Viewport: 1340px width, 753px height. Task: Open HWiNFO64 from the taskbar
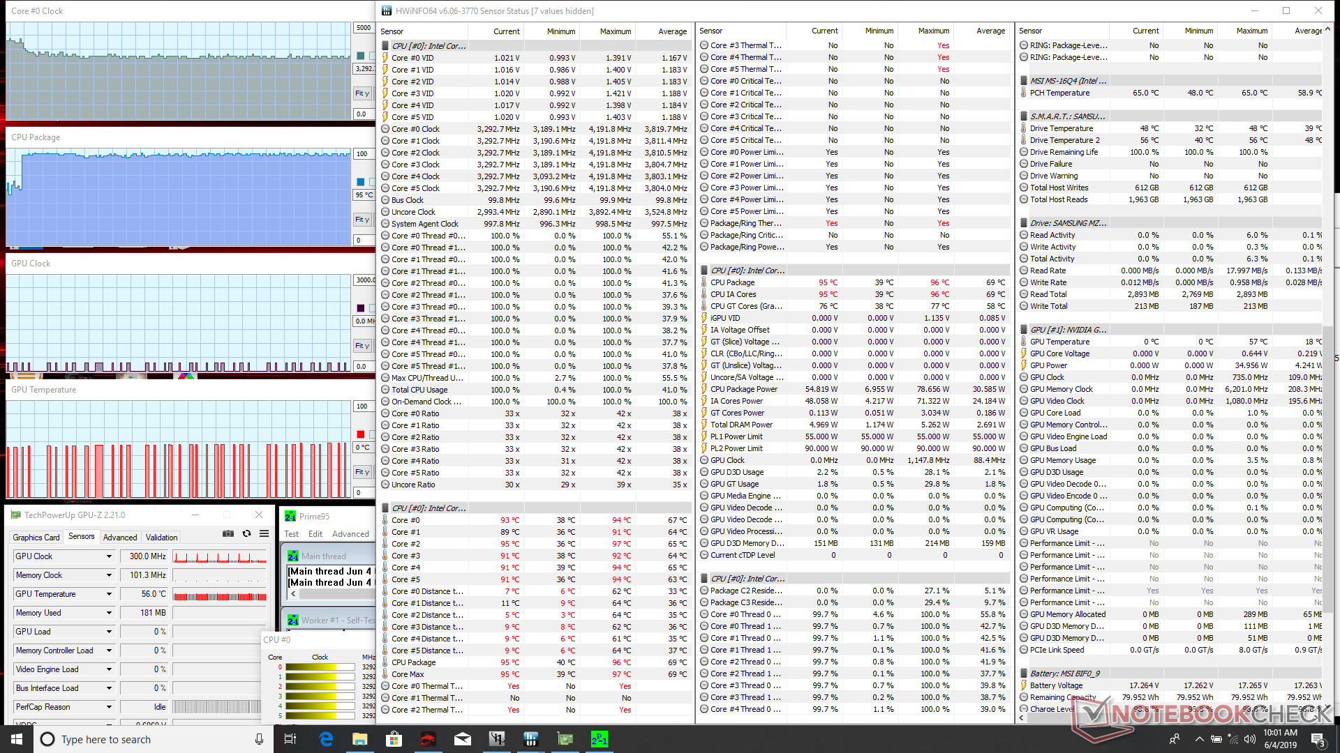(530, 739)
